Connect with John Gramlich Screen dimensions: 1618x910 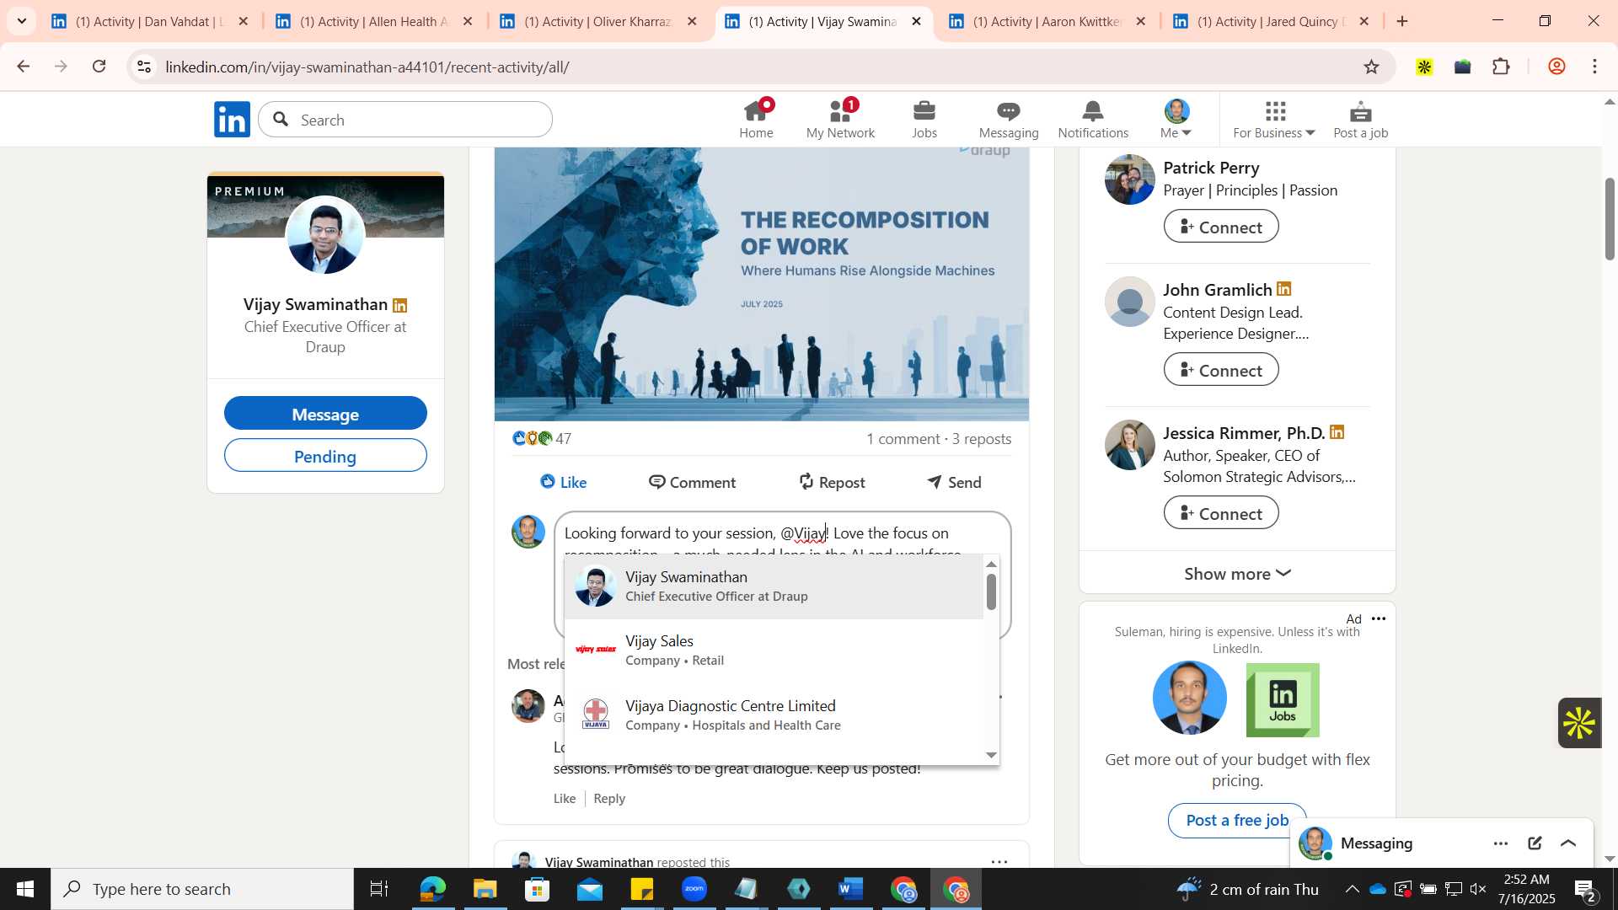[x=1221, y=370]
